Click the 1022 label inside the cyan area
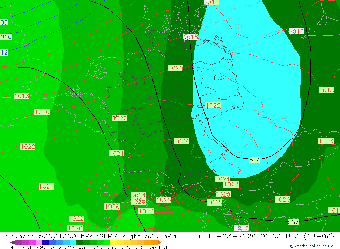340x249 pixels. click(x=213, y=106)
